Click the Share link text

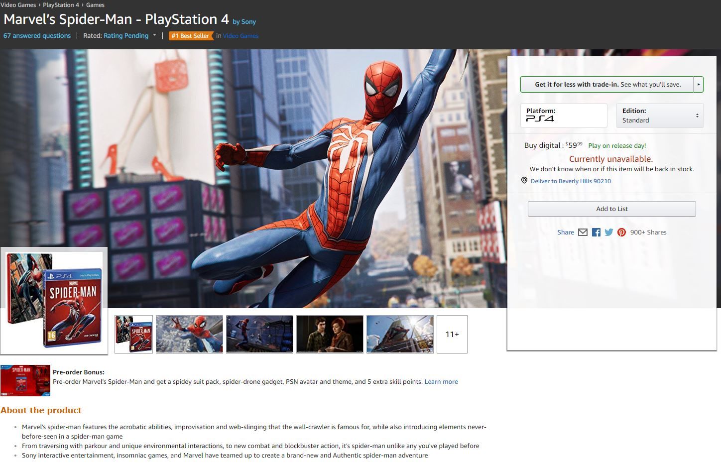(566, 232)
